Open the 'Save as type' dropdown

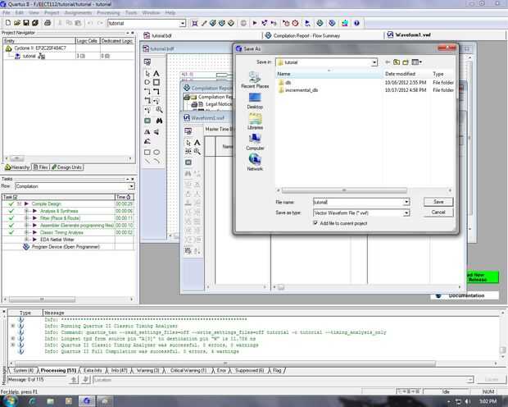click(x=406, y=213)
